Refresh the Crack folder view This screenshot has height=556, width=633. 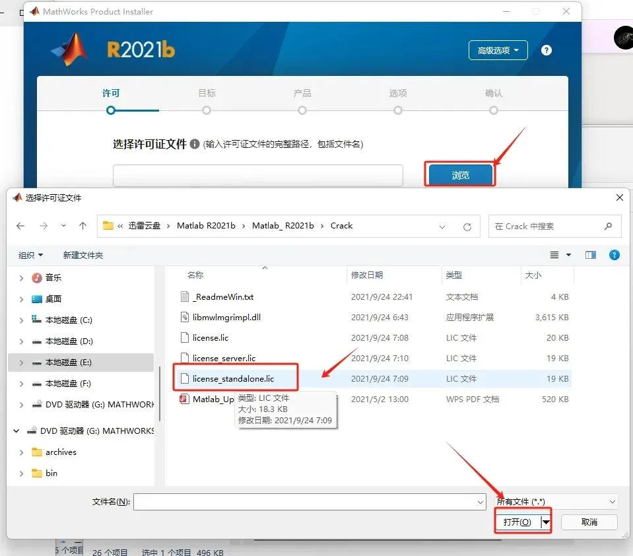coord(467,227)
